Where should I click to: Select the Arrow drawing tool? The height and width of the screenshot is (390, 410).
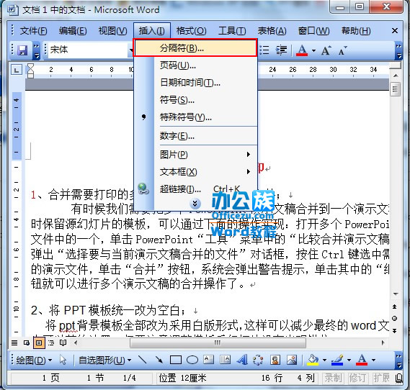coord(159,360)
